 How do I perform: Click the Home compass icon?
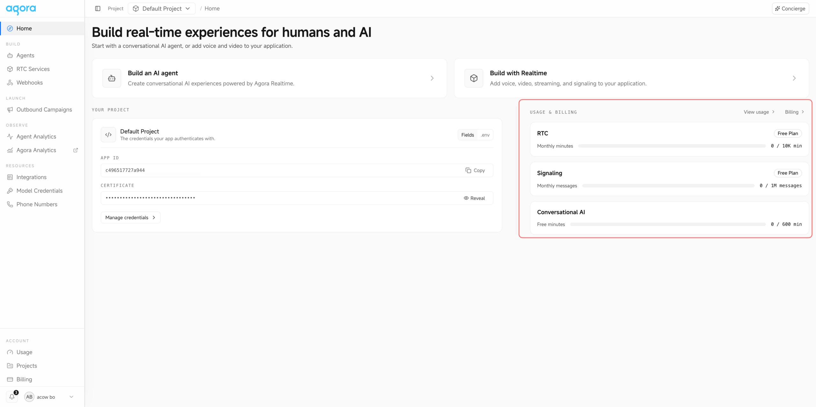click(x=10, y=28)
